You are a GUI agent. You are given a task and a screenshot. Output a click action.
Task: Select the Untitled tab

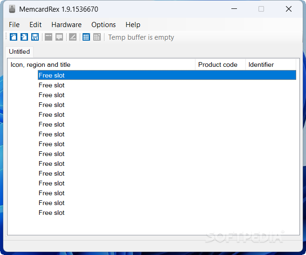point(19,52)
